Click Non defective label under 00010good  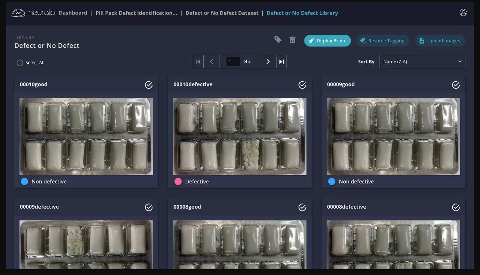point(49,182)
